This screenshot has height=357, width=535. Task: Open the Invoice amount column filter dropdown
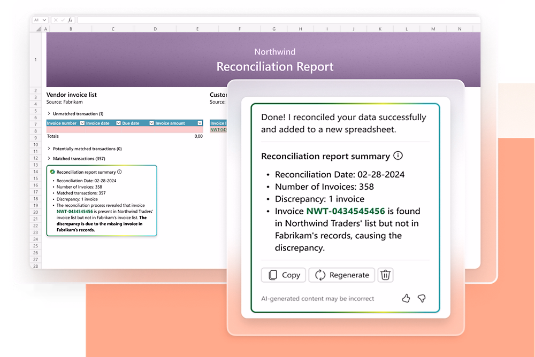coord(200,123)
